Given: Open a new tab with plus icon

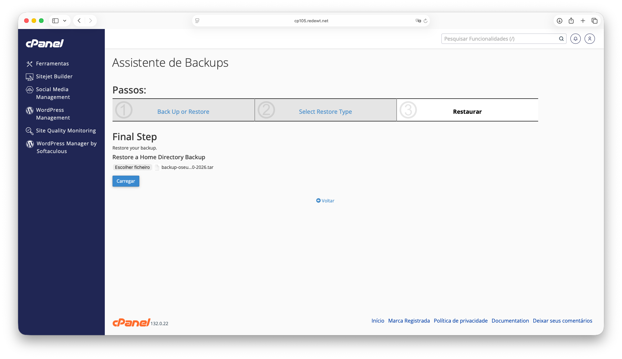Looking at the screenshot, I should [x=583, y=21].
